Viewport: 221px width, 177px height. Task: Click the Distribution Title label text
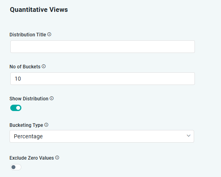(x=28, y=35)
